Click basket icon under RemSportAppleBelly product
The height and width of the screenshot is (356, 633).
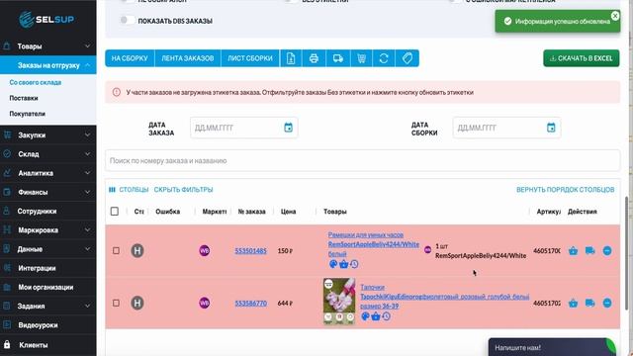pos(343,264)
